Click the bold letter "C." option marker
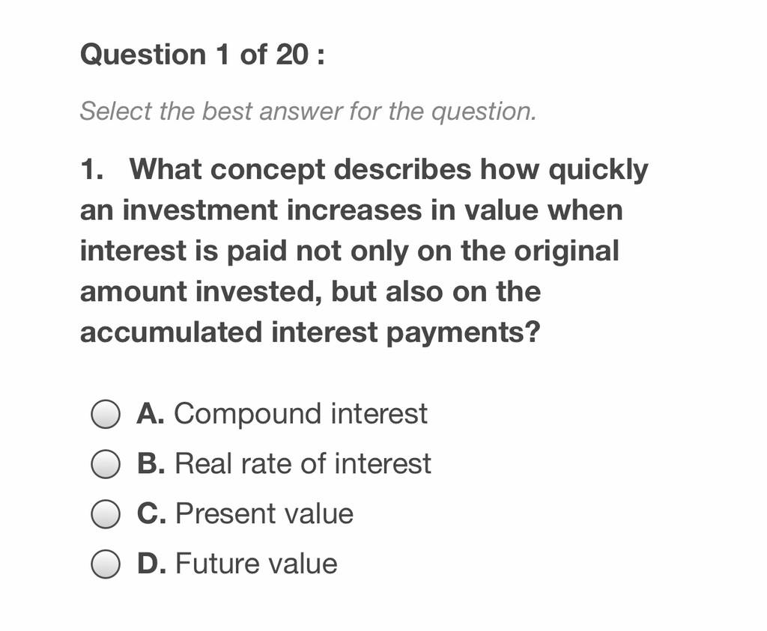This screenshot has height=631, width=767. (x=151, y=513)
